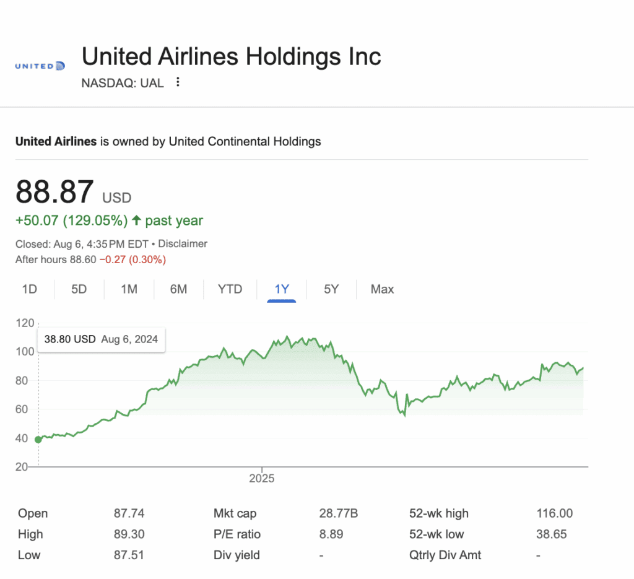Click the United Airlines logo
The width and height of the screenshot is (634, 579).
pyautogui.click(x=40, y=66)
